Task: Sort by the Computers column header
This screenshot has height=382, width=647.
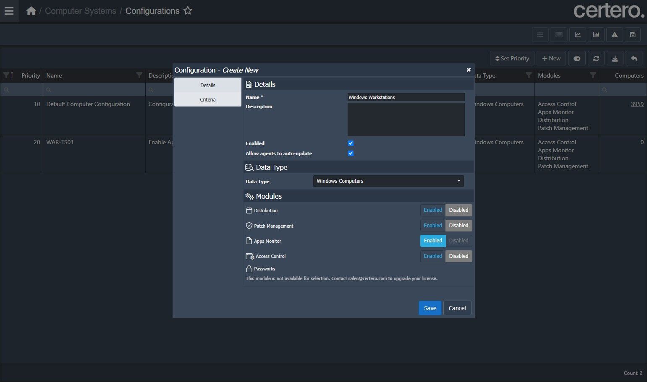Action: pyautogui.click(x=629, y=75)
